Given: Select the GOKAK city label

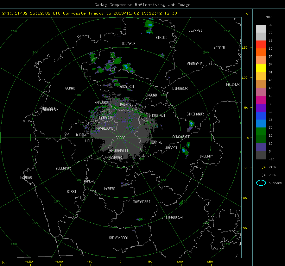Looking at the screenshot, I should (x=70, y=88).
